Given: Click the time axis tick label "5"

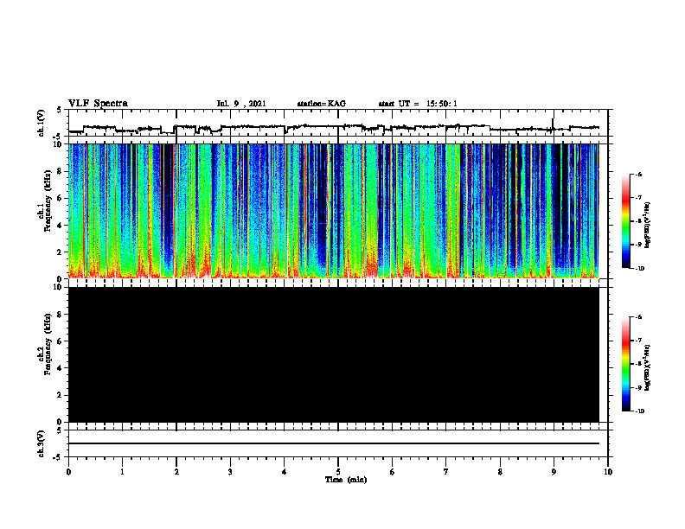Looking at the screenshot, I should (x=338, y=472).
